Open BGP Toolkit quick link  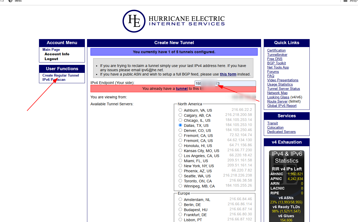click(277, 63)
